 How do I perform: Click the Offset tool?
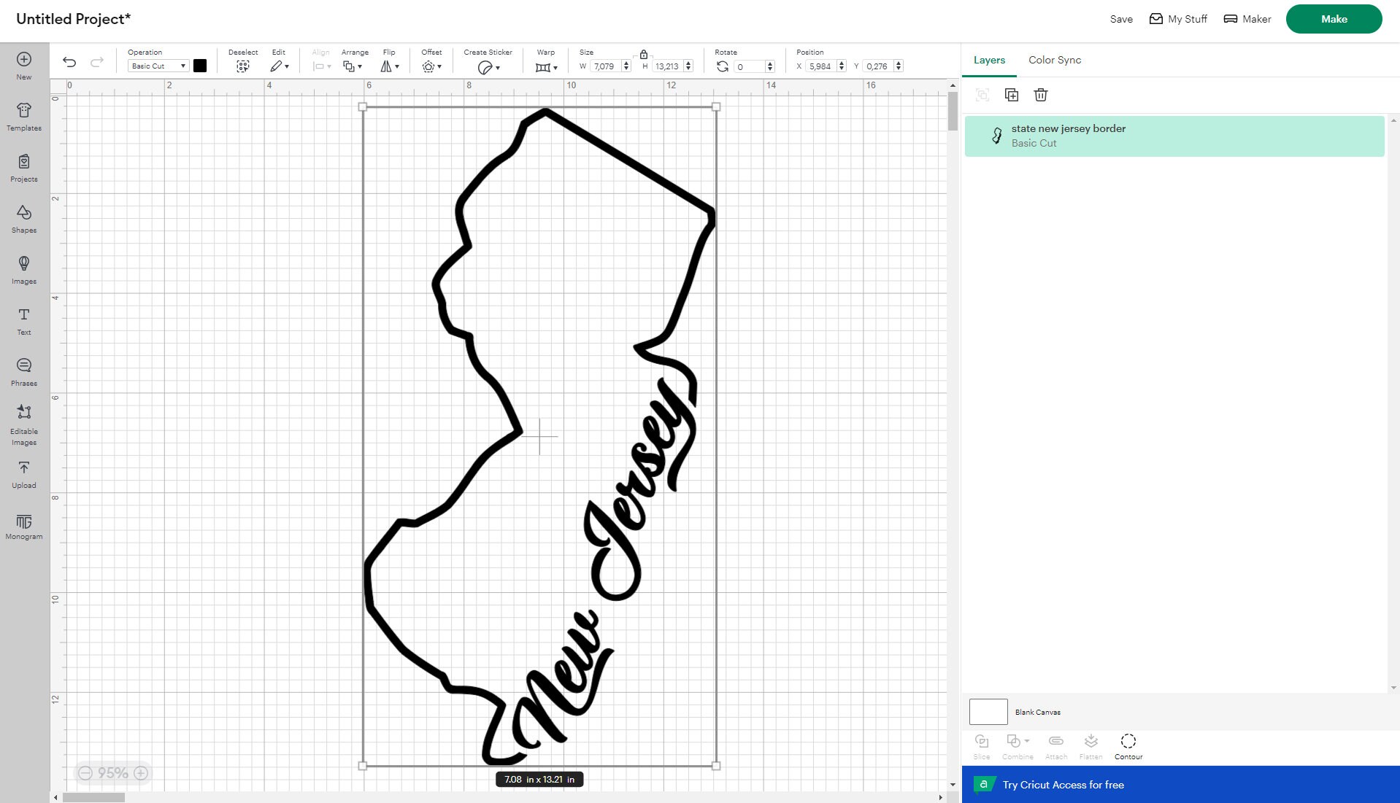pyautogui.click(x=431, y=66)
